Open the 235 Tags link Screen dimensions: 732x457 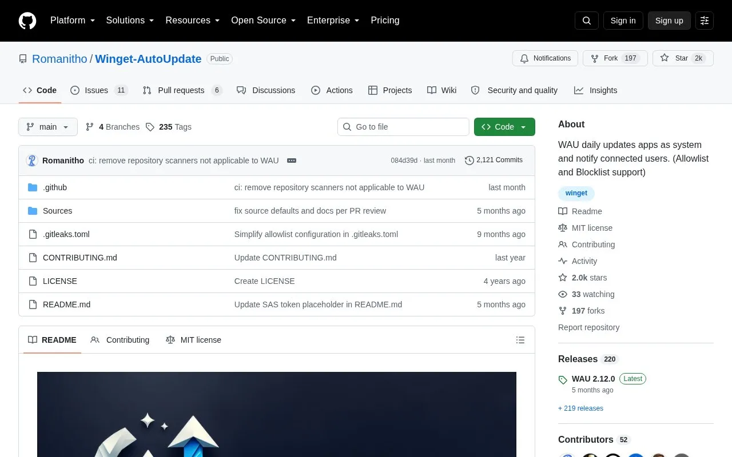click(x=169, y=127)
